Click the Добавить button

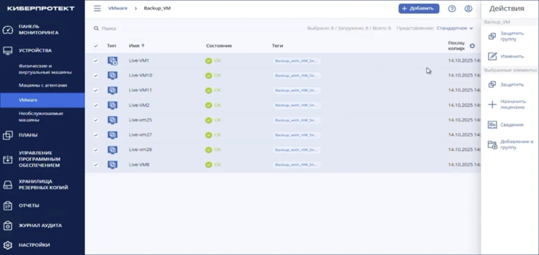[419, 9]
